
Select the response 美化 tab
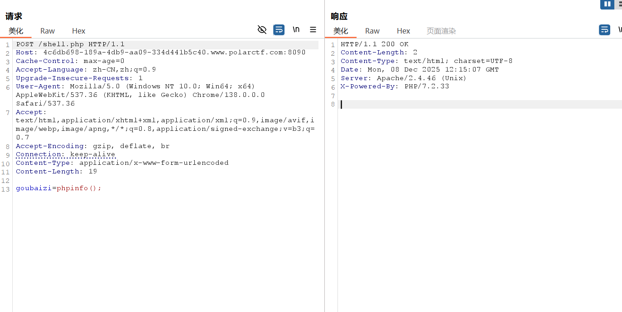pyautogui.click(x=341, y=31)
